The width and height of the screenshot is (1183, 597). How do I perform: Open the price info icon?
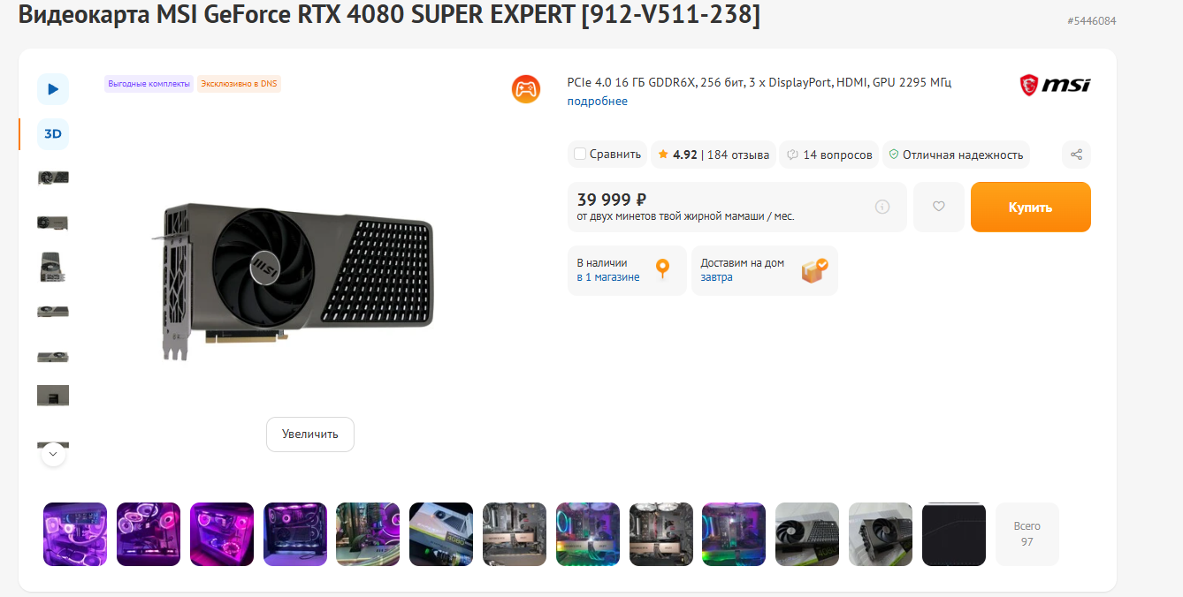(882, 207)
